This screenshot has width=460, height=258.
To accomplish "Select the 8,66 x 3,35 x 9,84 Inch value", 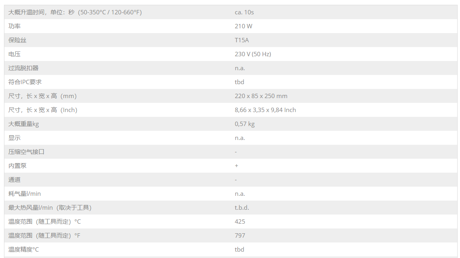I will 265,110.
